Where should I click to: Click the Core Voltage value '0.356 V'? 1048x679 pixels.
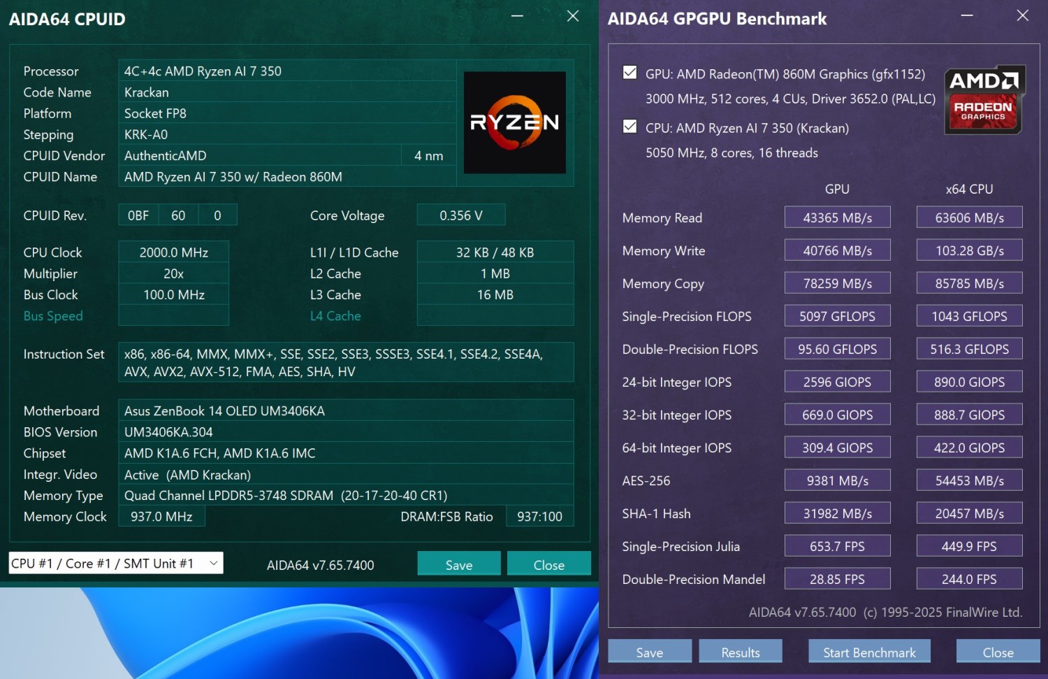point(461,215)
